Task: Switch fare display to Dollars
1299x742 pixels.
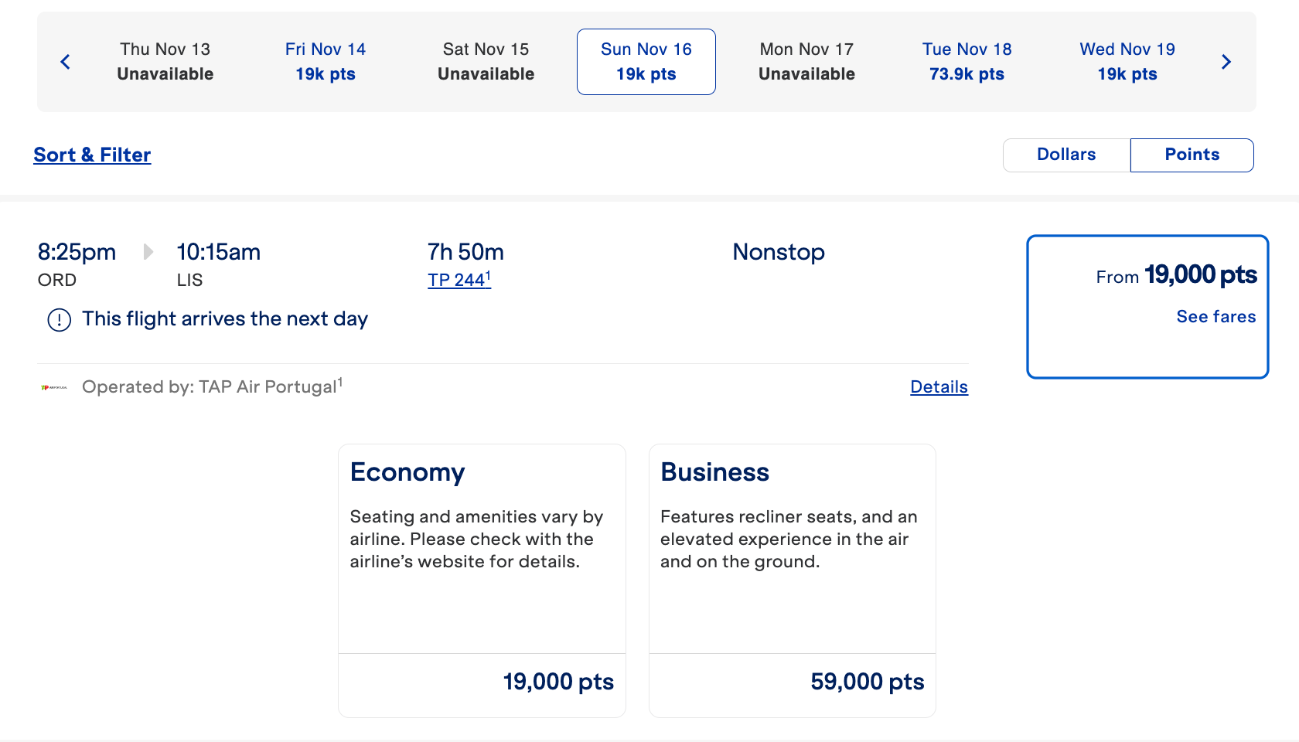Action: [1066, 155]
